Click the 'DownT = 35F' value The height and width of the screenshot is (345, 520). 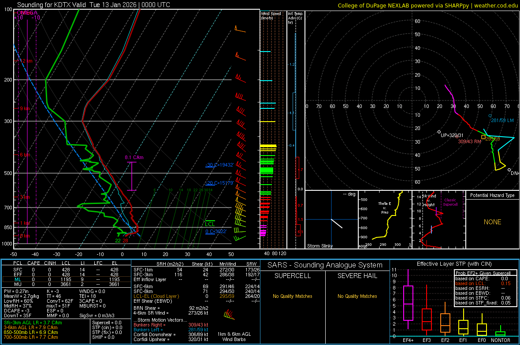point(18,315)
